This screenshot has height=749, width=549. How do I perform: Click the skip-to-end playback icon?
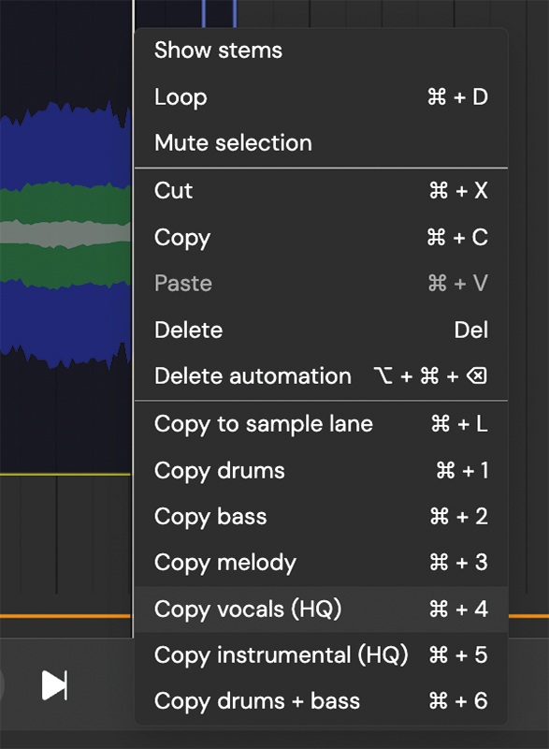pyautogui.click(x=54, y=685)
